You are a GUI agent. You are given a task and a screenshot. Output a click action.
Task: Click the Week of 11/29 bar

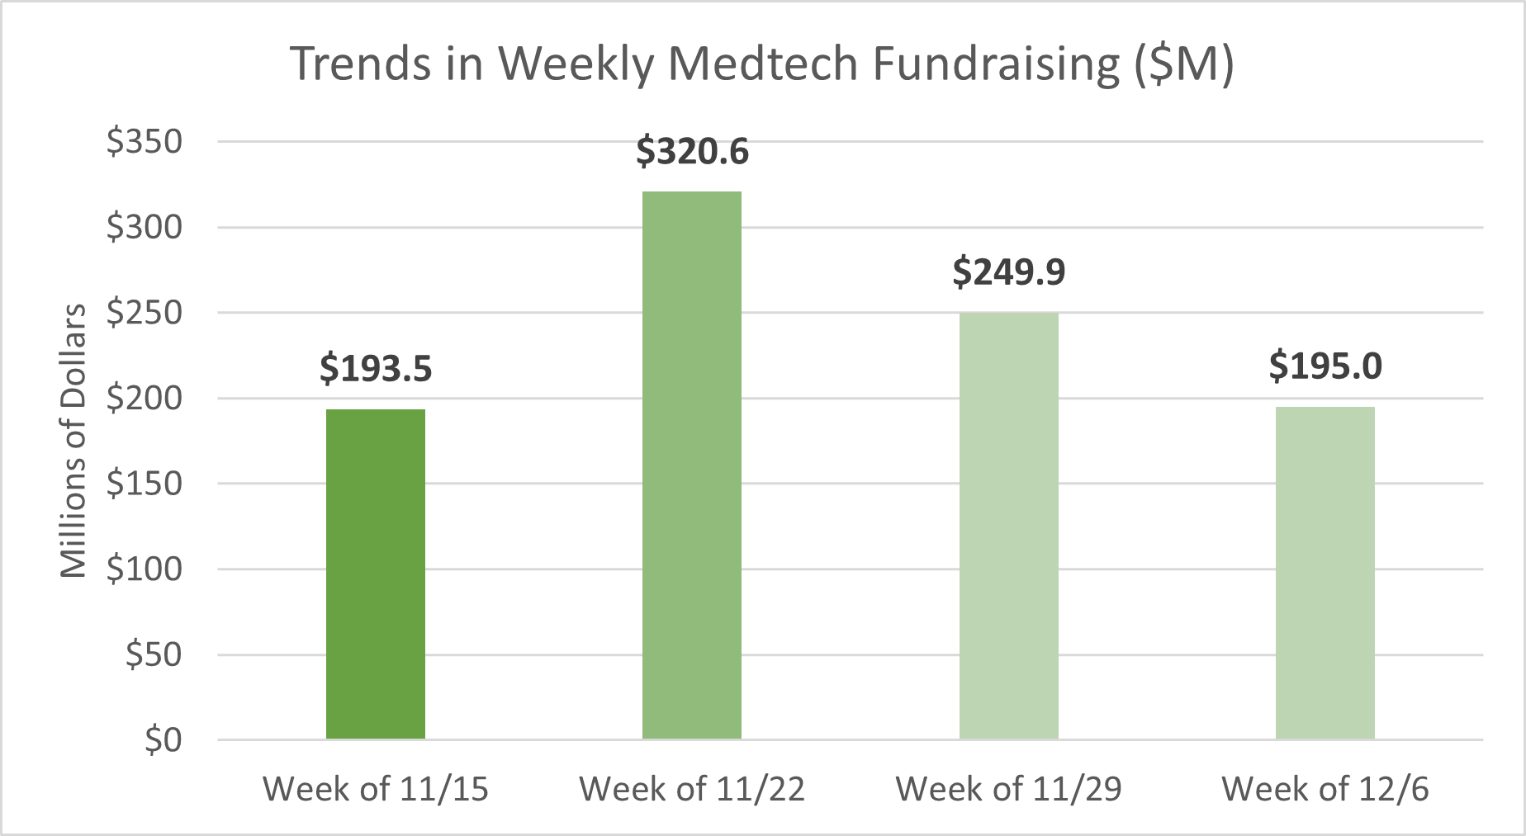tap(1008, 526)
